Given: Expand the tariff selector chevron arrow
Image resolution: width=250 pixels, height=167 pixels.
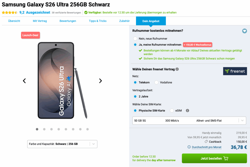Looking at the screenshot, I should click(242, 120).
